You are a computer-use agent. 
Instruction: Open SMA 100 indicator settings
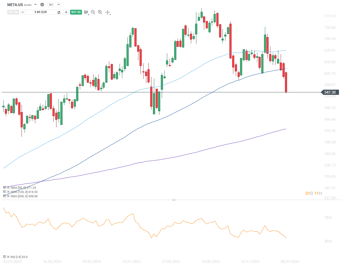[x=5, y=192]
